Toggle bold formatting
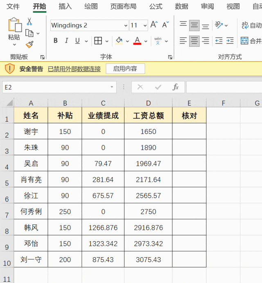 56,41
